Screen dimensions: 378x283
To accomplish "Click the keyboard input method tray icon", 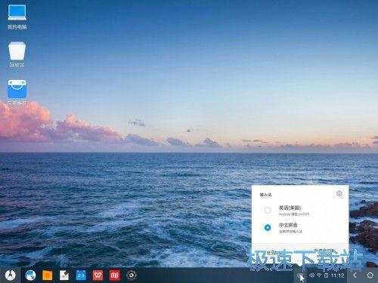I will pyautogui.click(x=299, y=275).
